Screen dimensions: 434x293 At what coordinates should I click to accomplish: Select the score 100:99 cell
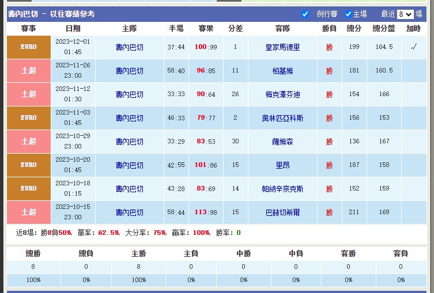click(x=206, y=47)
